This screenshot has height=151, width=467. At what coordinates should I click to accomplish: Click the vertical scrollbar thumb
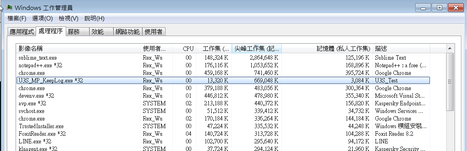pyautogui.click(x=450, y=82)
